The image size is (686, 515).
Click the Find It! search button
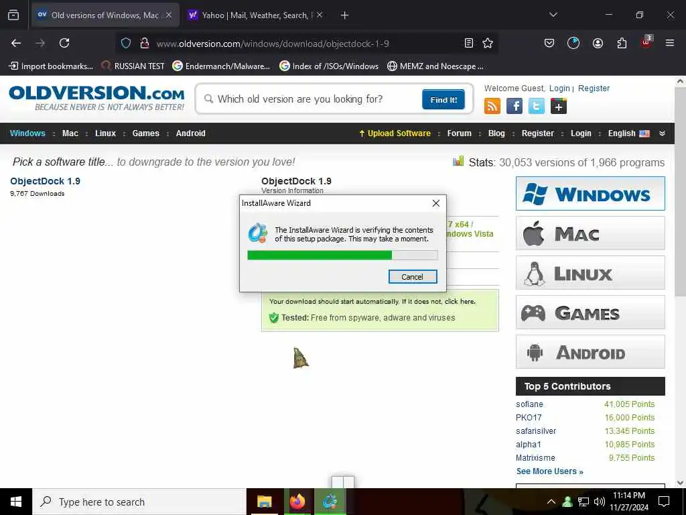pyautogui.click(x=443, y=99)
